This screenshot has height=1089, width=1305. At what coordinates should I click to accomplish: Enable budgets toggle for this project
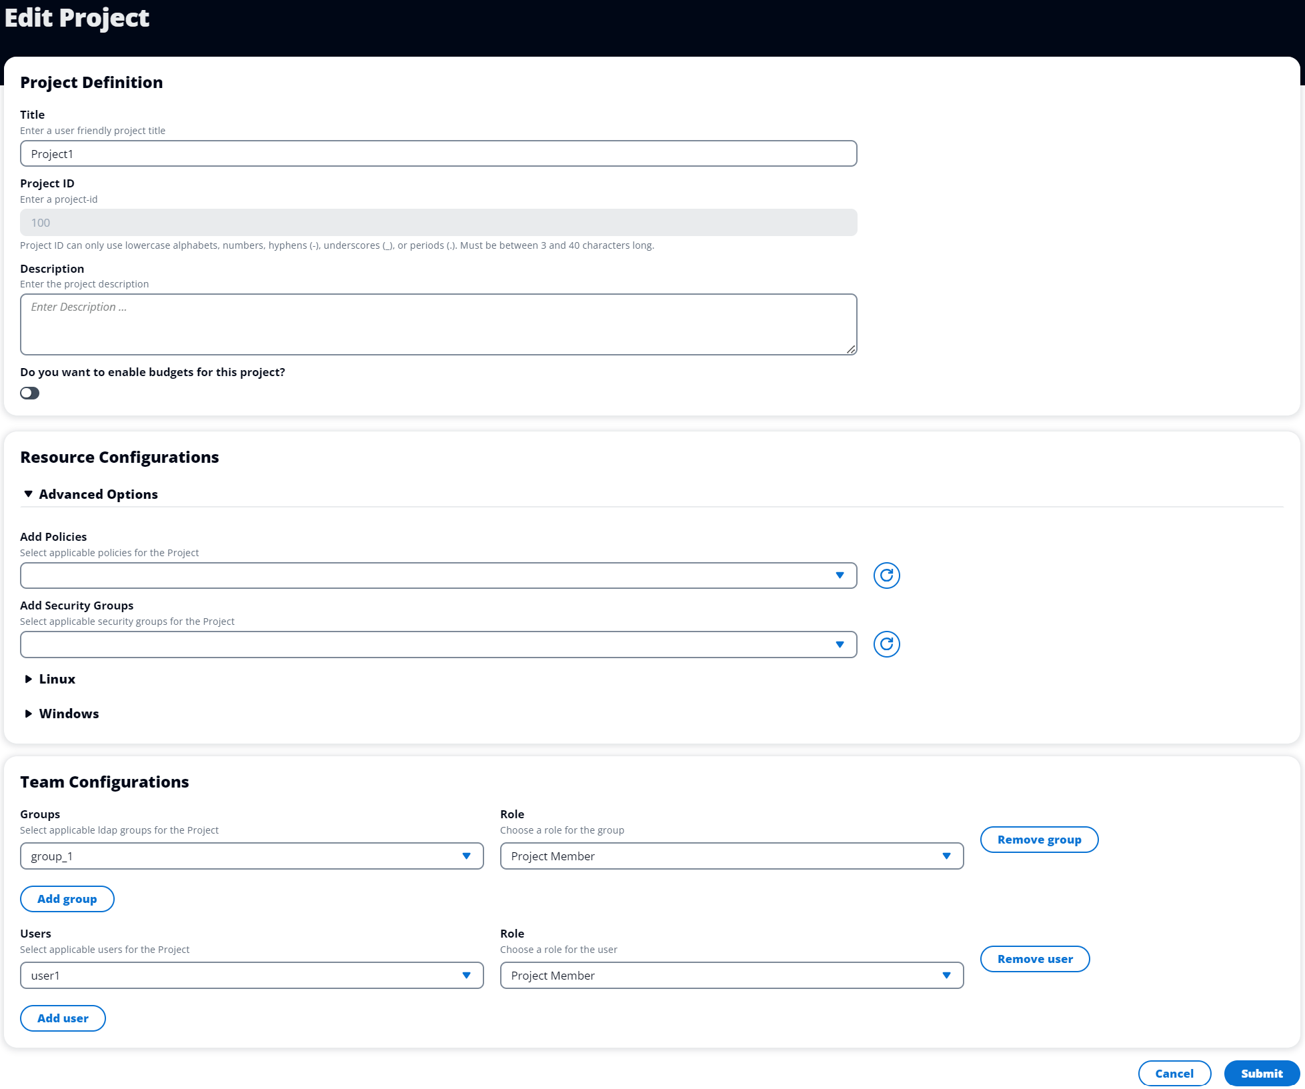click(29, 392)
